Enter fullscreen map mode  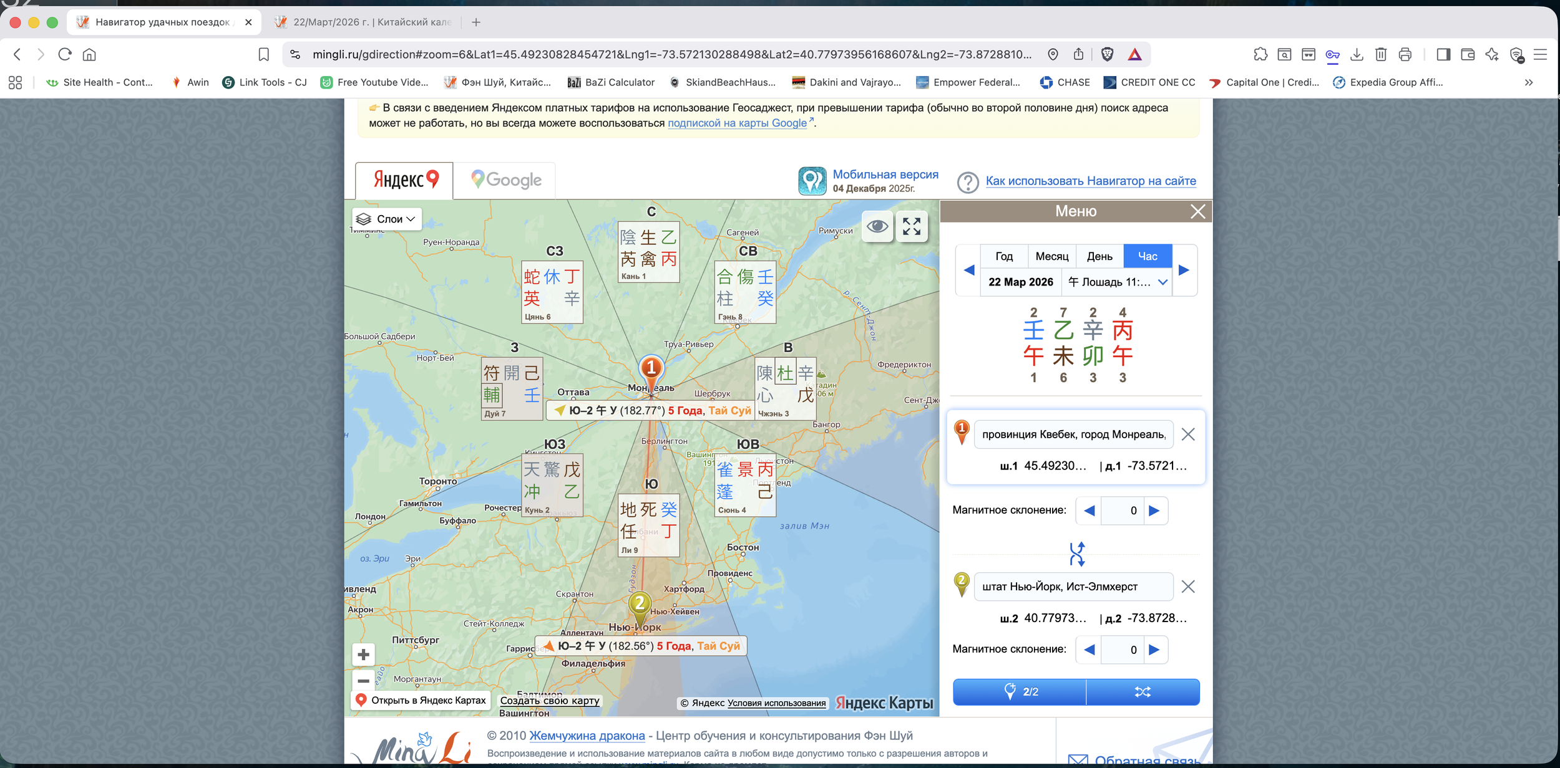912,226
